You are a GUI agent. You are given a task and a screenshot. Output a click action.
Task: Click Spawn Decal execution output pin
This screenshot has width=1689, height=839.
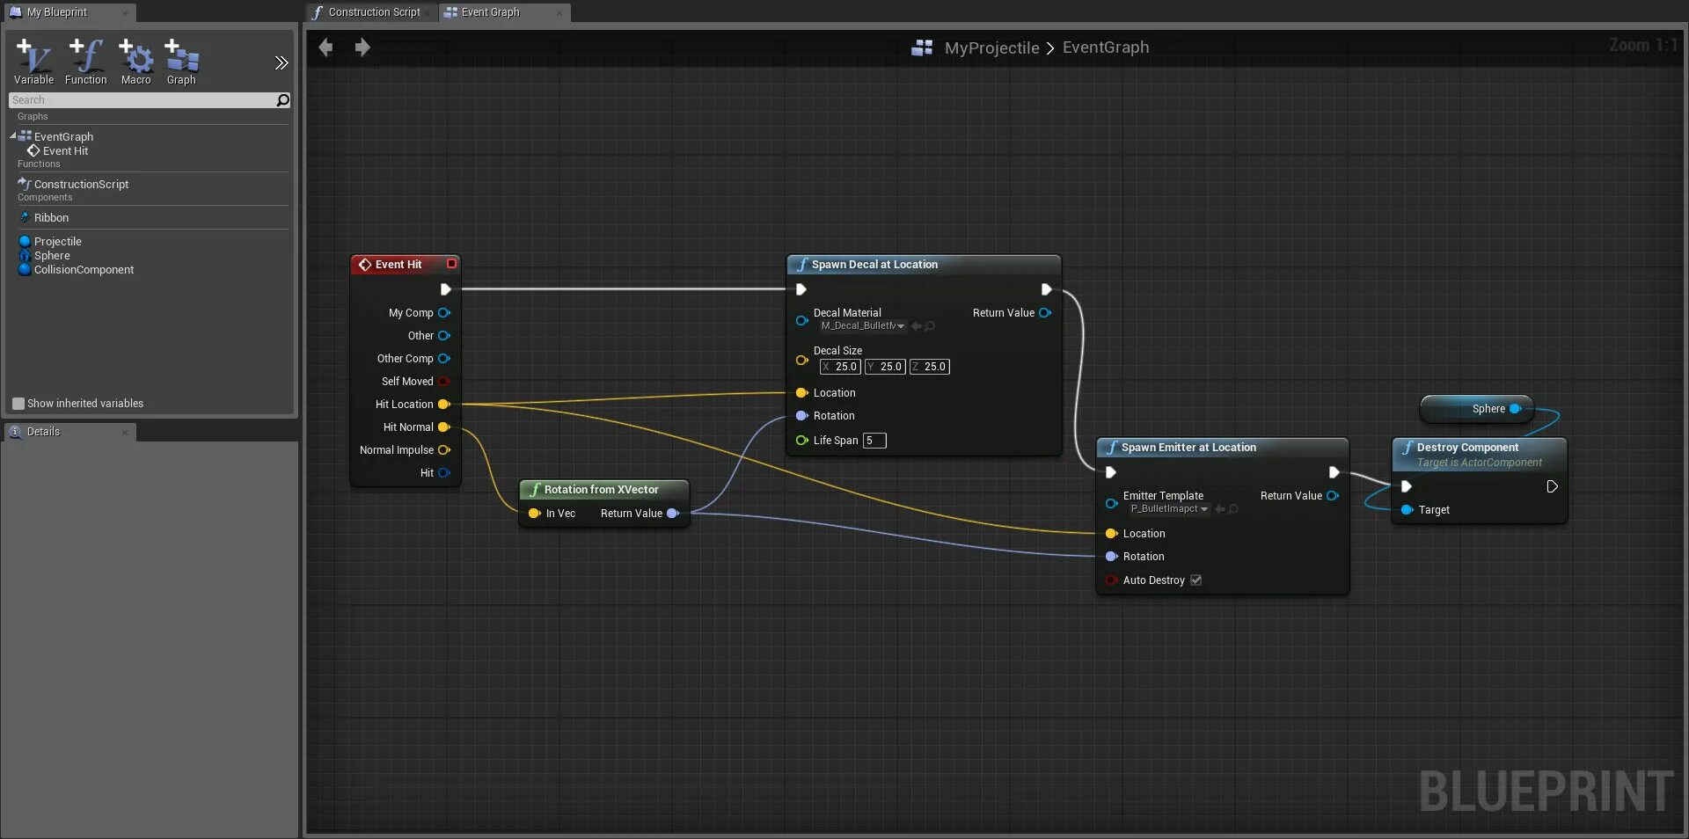pos(1046,289)
